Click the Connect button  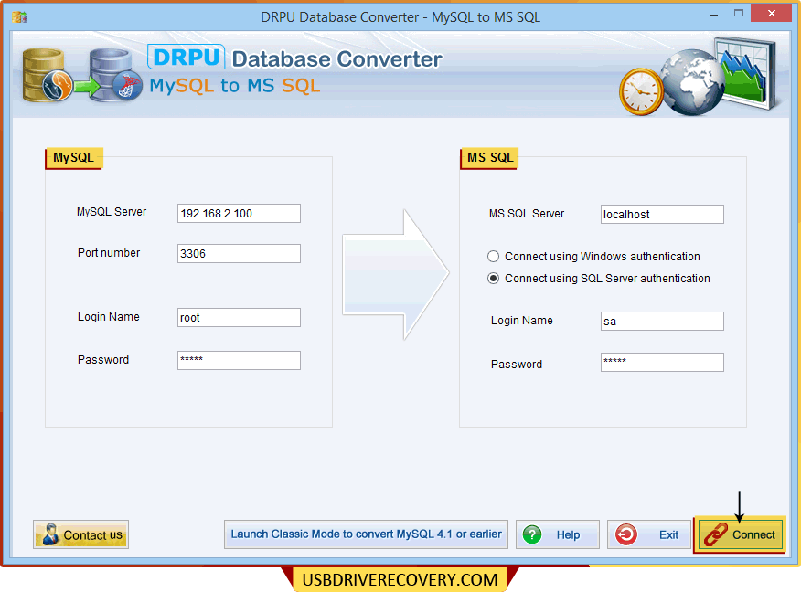740,534
